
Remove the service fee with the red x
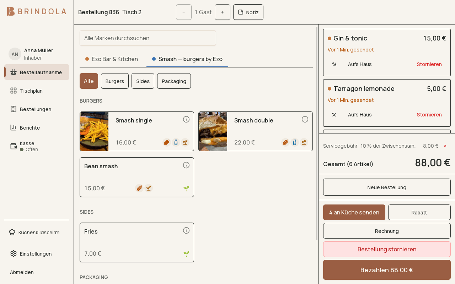click(x=445, y=146)
